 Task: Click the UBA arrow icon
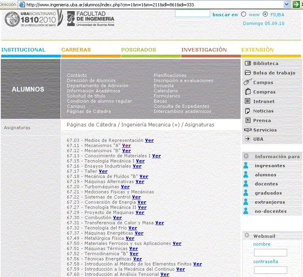tap(247, 139)
